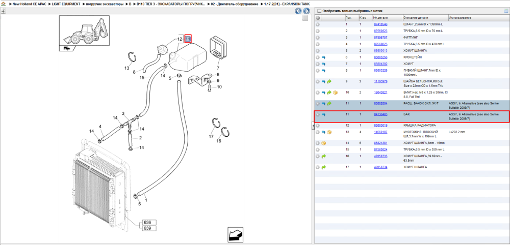The height and width of the screenshot is (245, 510).
Task: Click 'Описание детали' column header
Action: [416, 17]
